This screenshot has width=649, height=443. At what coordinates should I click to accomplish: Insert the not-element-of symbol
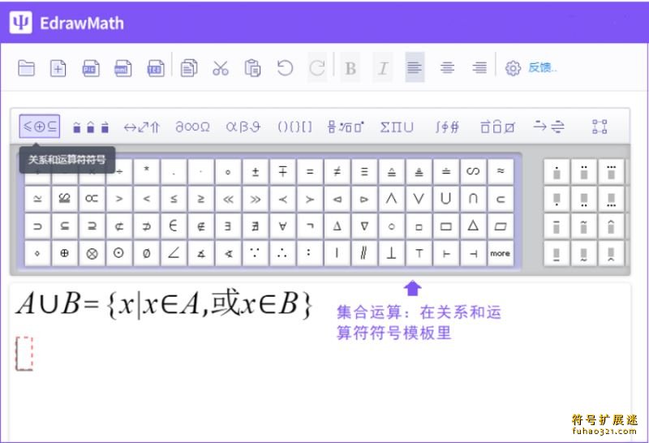[x=200, y=226]
